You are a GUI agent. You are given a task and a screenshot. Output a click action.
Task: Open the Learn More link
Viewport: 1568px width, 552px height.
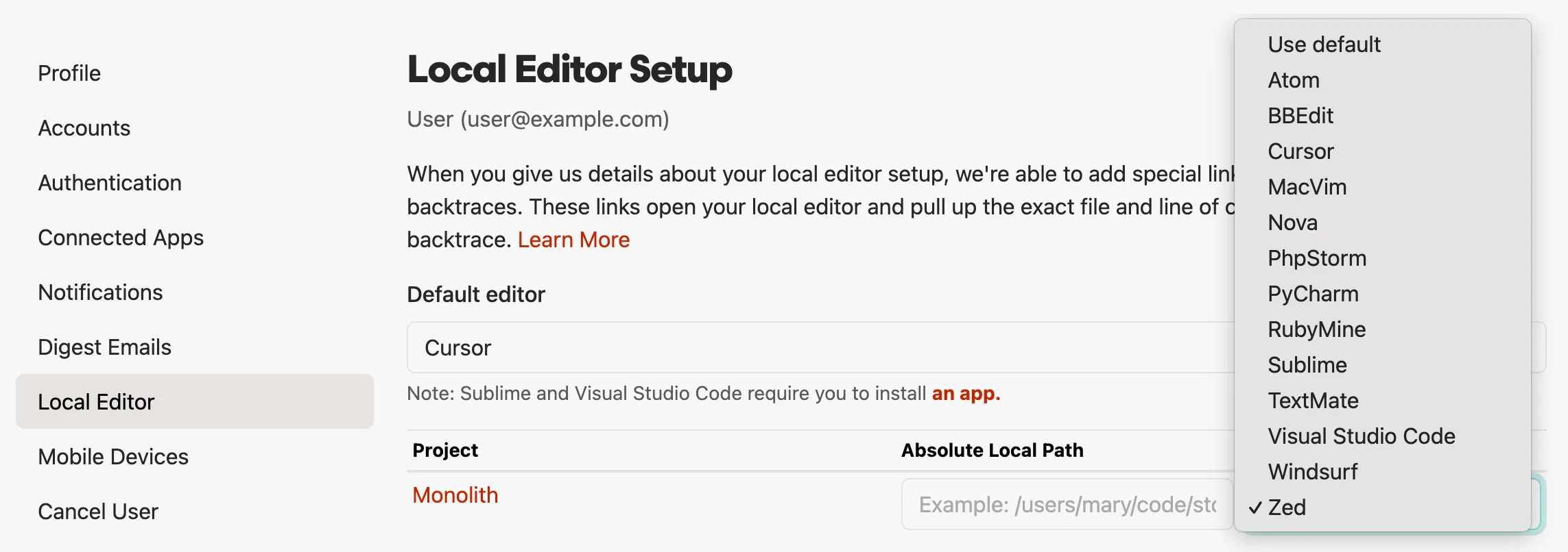click(573, 240)
